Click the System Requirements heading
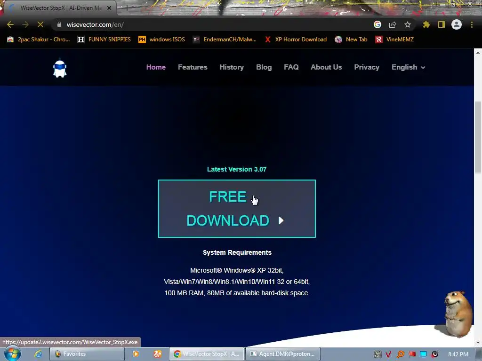The width and height of the screenshot is (482, 361). coord(237,252)
